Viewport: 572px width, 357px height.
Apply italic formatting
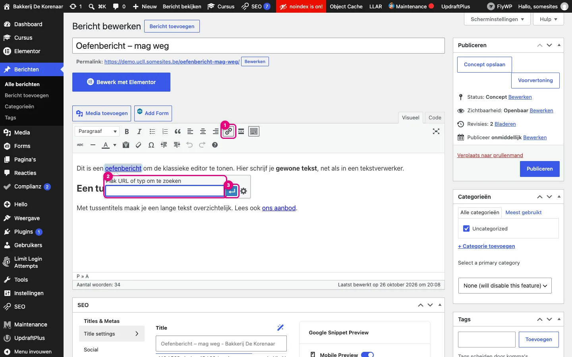click(x=139, y=132)
